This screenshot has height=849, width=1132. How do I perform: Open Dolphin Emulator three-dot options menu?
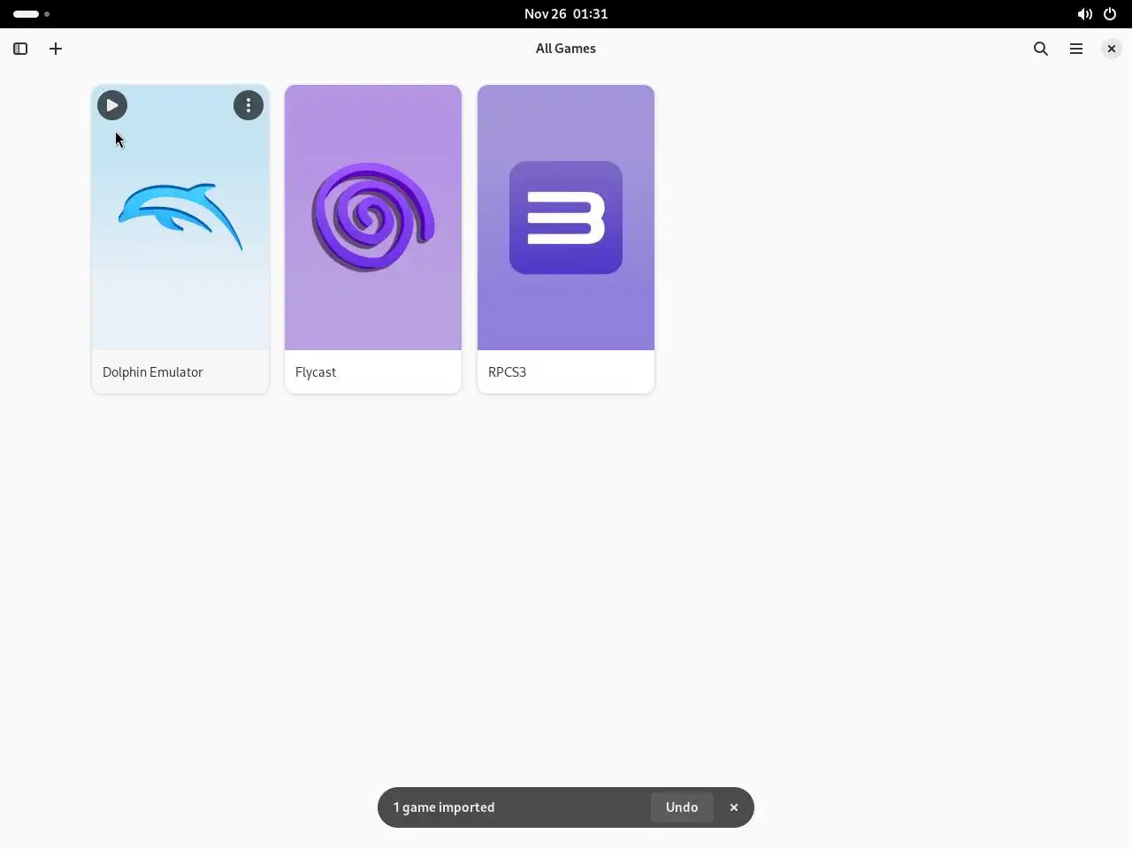pyautogui.click(x=249, y=105)
